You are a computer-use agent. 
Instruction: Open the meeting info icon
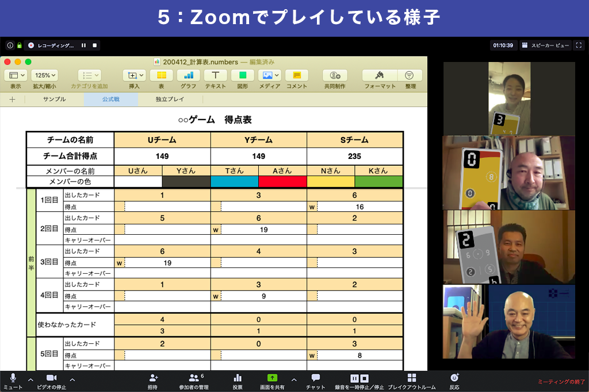click(x=10, y=45)
